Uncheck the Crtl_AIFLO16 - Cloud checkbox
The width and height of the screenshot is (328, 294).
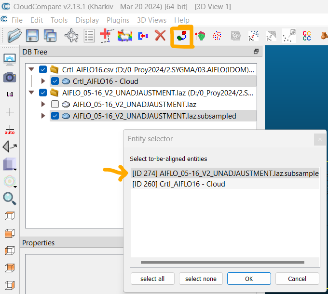click(55, 81)
